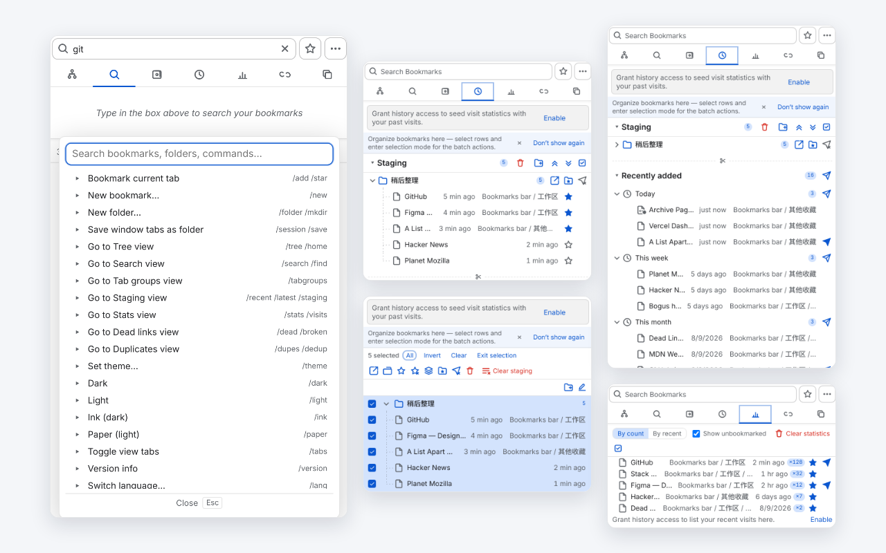The width and height of the screenshot is (886, 553).
Task: Focus the 'Search bookmarks, folders, commands' field
Action: click(x=199, y=153)
